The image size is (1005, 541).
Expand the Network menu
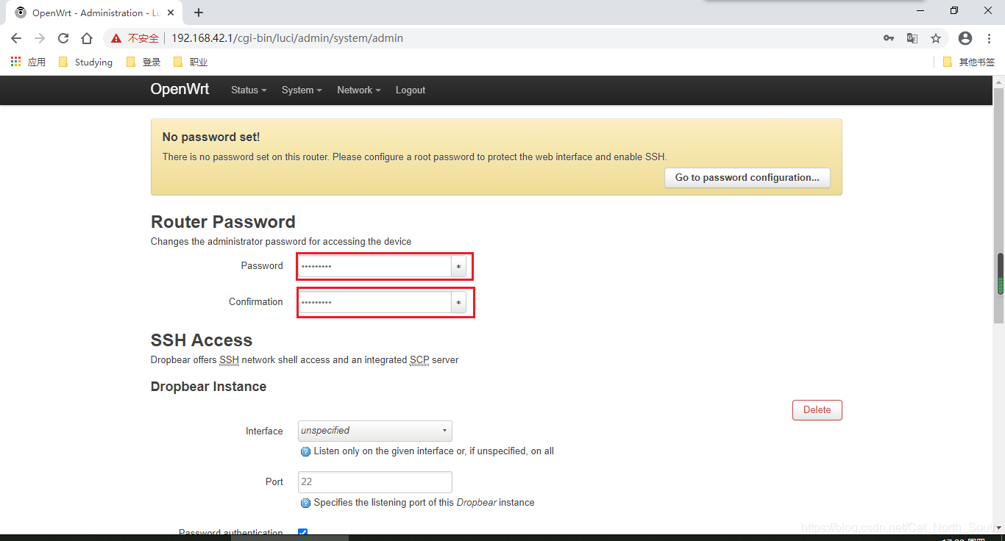[x=359, y=90]
